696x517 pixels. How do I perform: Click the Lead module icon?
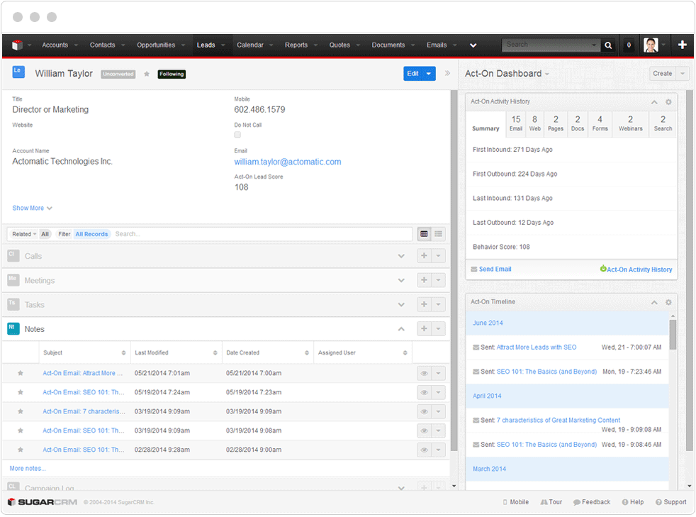18,72
